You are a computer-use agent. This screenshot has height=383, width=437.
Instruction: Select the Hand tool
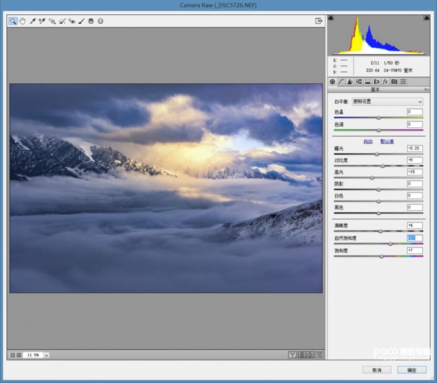pos(22,21)
